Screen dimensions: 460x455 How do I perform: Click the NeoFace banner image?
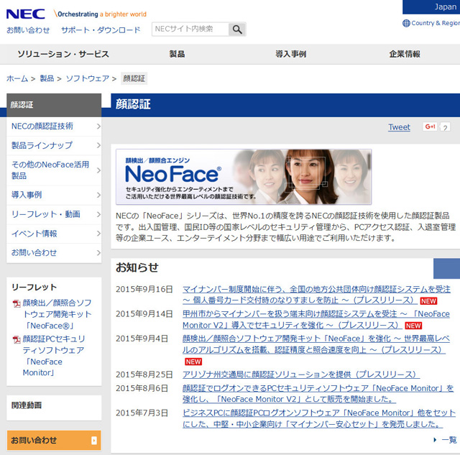tap(244, 177)
